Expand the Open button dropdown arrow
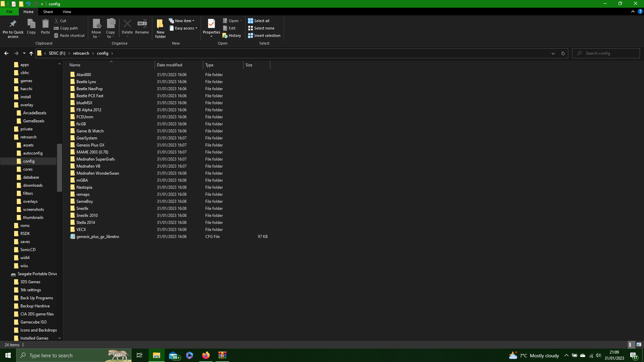This screenshot has width=644, height=362. 241,21
